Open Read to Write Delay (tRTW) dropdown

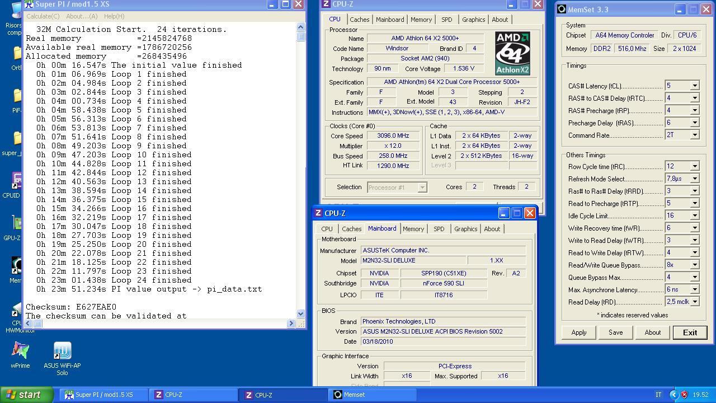click(694, 253)
